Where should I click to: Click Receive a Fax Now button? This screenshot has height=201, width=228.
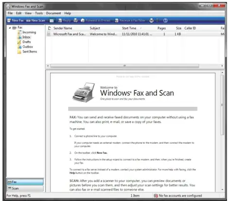[130, 20]
